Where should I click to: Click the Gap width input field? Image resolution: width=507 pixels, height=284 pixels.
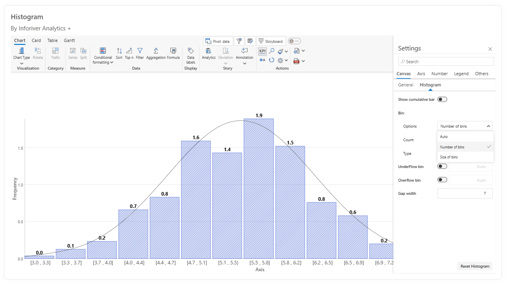pos(465,194)
